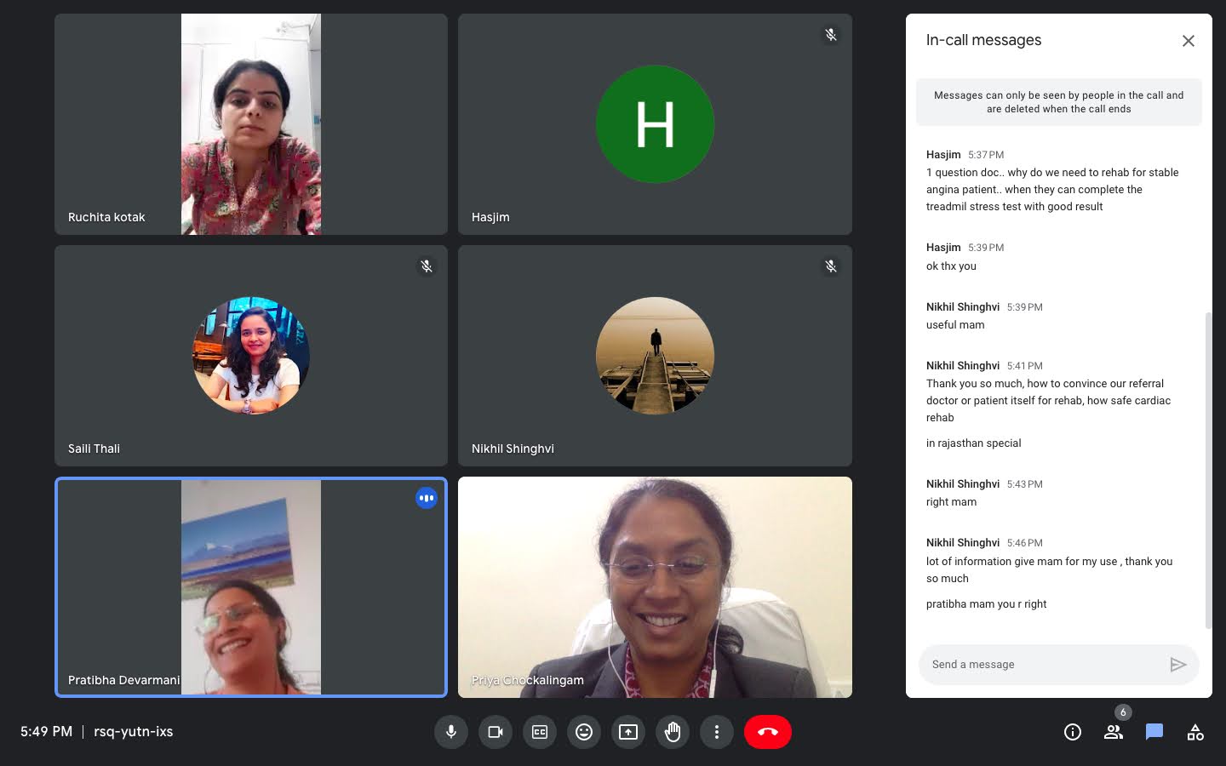Image resolution: width=1226 pixels, height=766 pixels.
Task: Click the treadmill stress test question message
Action: [1052, 190]
